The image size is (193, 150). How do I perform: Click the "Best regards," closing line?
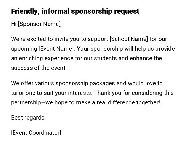28,118
